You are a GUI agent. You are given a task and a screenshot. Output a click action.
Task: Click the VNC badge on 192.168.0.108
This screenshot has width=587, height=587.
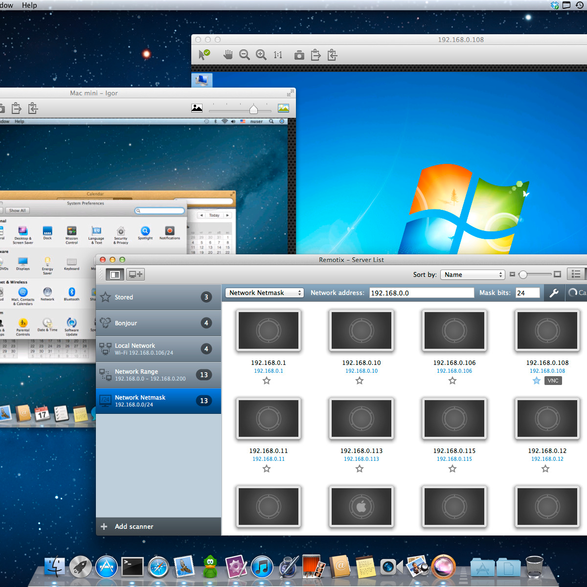[553, 381]
